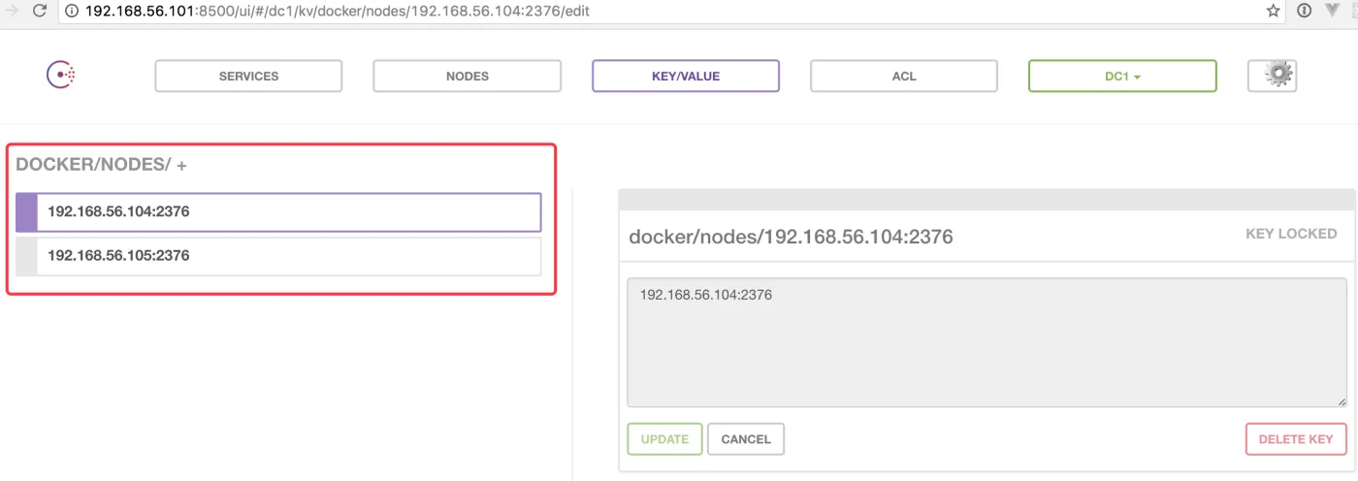1358x481 pixels.
Task: Open settings via the gear icon
Action: (1273, 76)
